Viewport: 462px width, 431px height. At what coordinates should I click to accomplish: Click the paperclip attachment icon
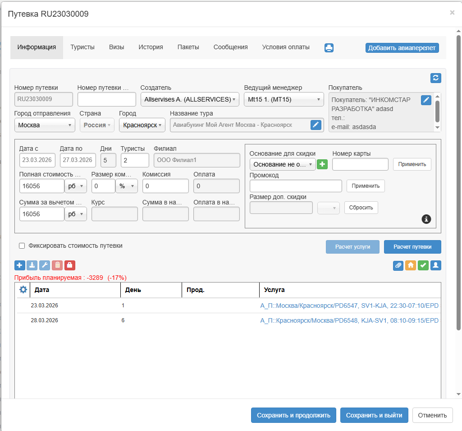pyautogui.click(x=398, y=265)
